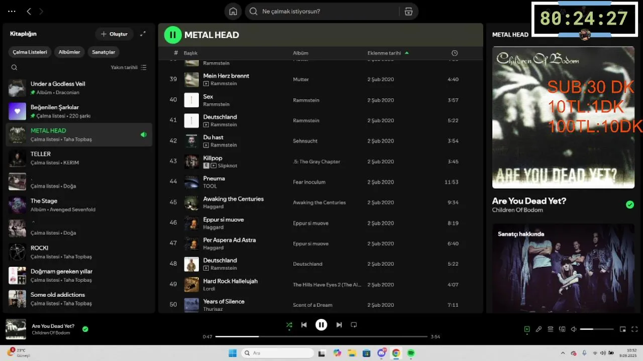Open 'Under a Godless Veil' album
The width and height of the screenshot is (643, 361).
(79, 88)
